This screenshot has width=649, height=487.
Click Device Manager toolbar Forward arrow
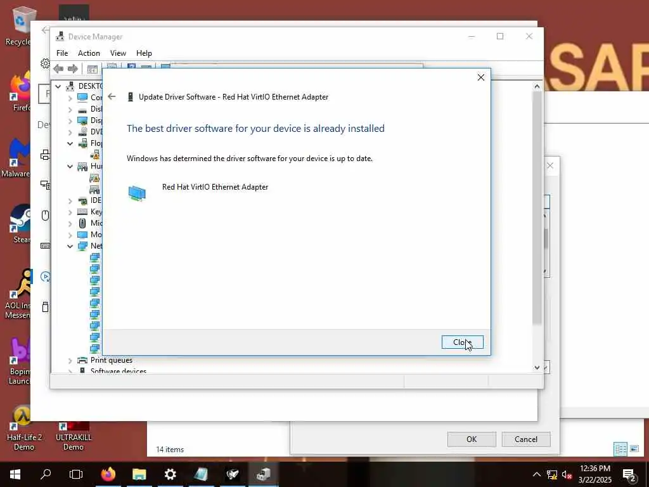tap(73, 68)
